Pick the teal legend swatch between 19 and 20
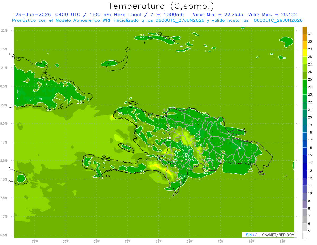Screen dimensions: 317x245 pyautogui.click(x=305, y=121)
